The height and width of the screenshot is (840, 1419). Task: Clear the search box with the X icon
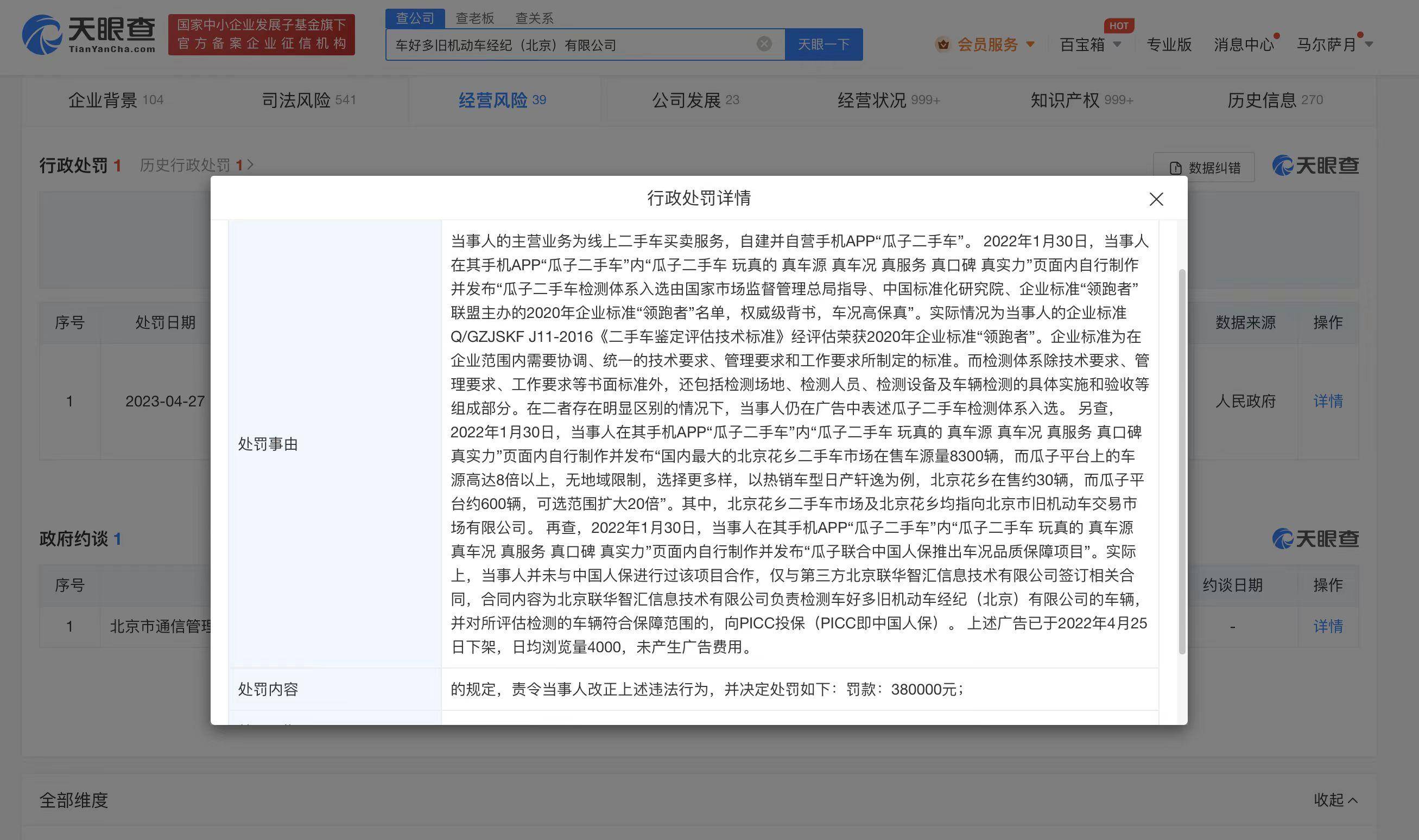pyautogui.click(x=764, y=43)
